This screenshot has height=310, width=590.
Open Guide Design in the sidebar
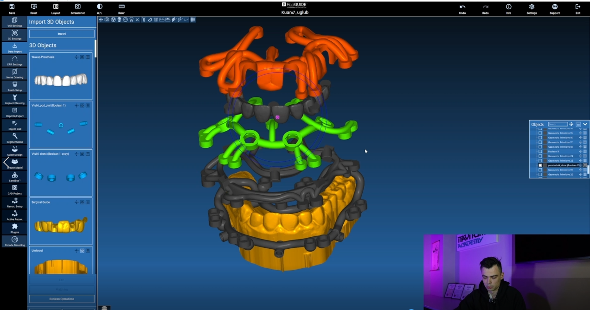[x=14, y=151]
